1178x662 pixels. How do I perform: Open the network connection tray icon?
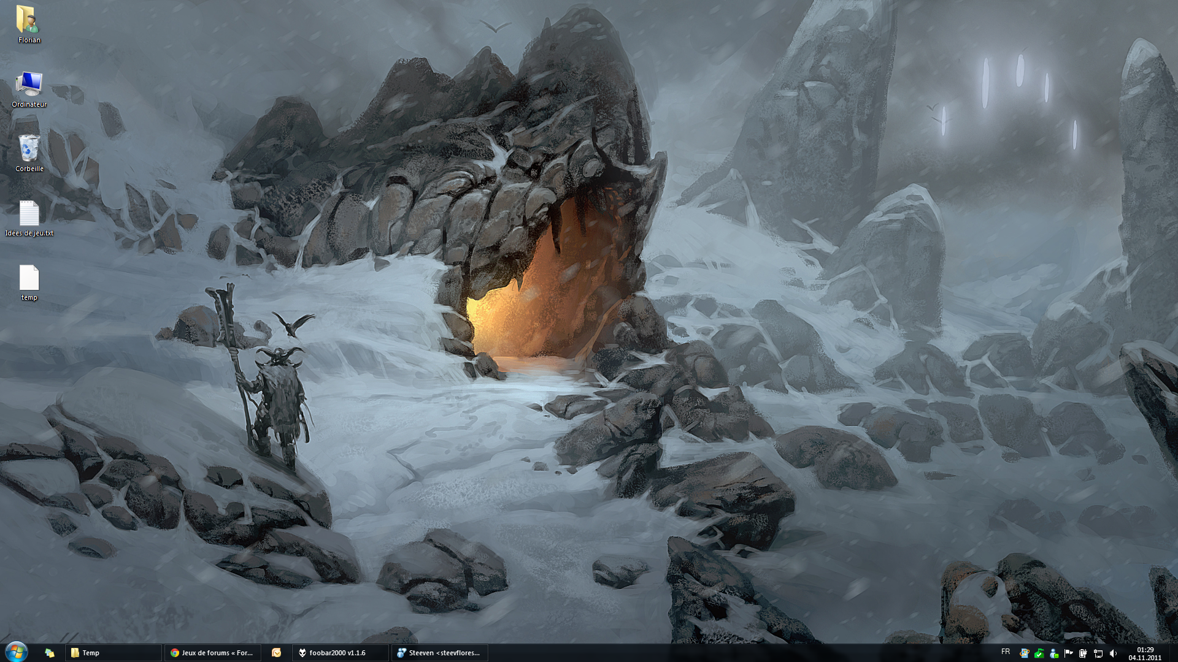(1098, 653)
